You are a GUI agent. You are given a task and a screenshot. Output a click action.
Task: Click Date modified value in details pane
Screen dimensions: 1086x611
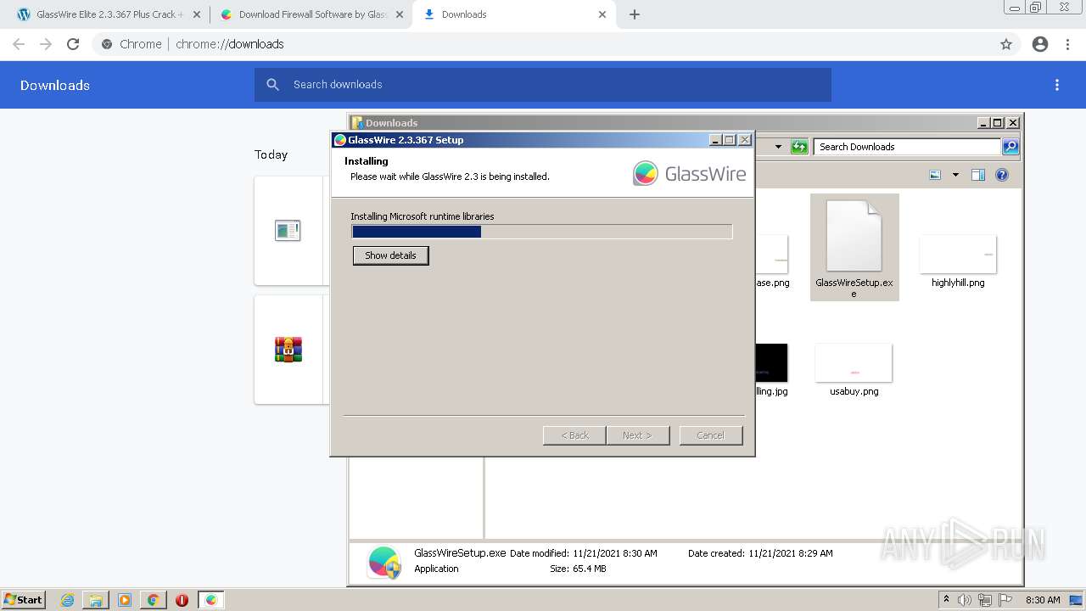coord(615,553)
